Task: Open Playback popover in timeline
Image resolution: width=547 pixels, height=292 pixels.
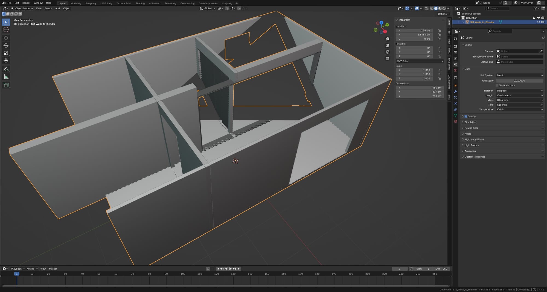Action: click(x=18, y=269)
